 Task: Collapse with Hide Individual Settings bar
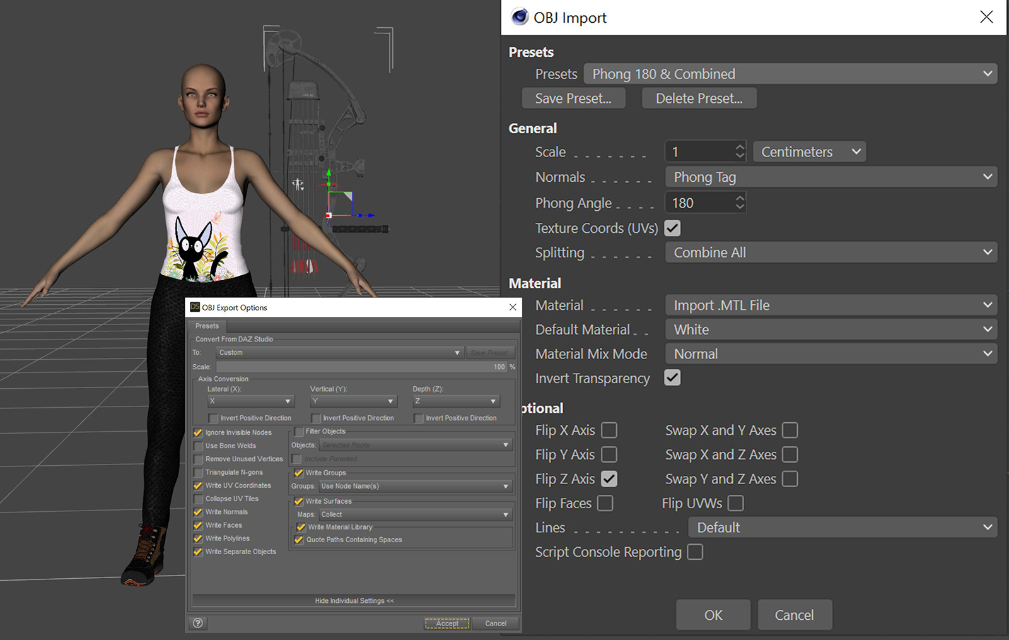(x=354, y=600)
